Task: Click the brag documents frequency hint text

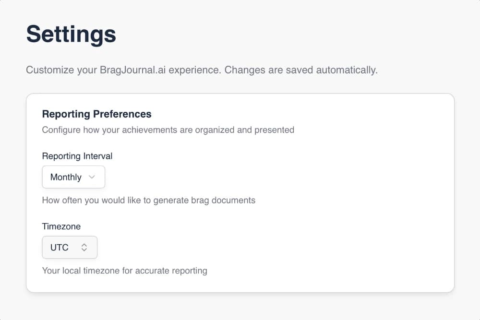Action: click(x=149, y=200)
